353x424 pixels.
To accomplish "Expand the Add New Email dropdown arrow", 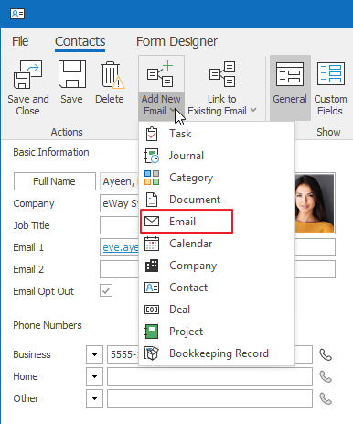I will 172,110.
